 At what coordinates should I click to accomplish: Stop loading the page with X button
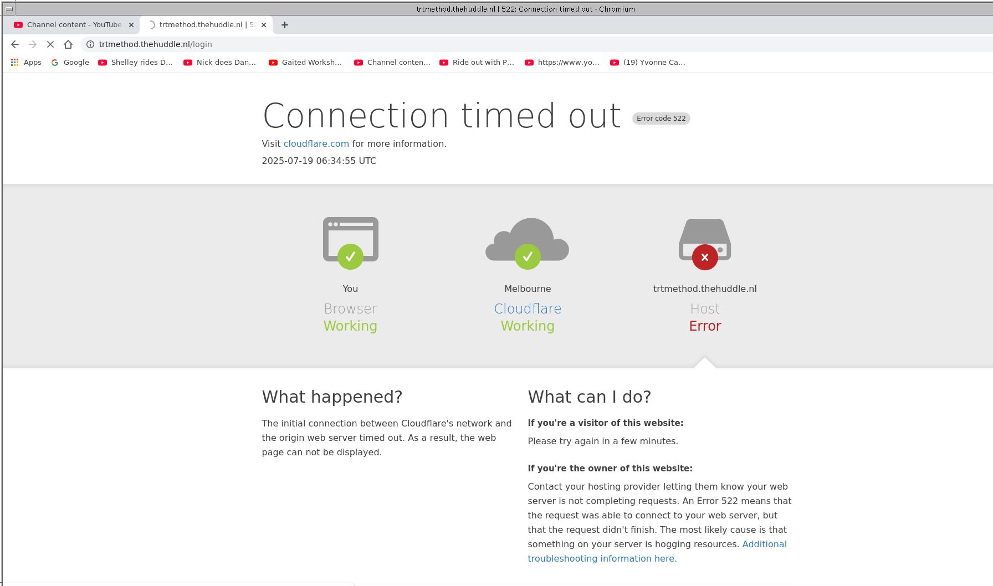point(50,44)
